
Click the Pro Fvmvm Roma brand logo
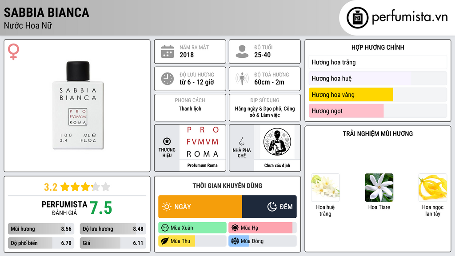click(203, 142)
